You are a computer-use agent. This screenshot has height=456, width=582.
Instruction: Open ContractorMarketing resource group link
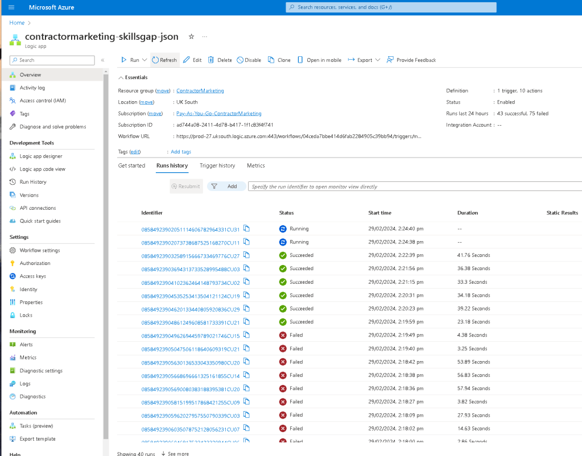[x=200, y=90]
